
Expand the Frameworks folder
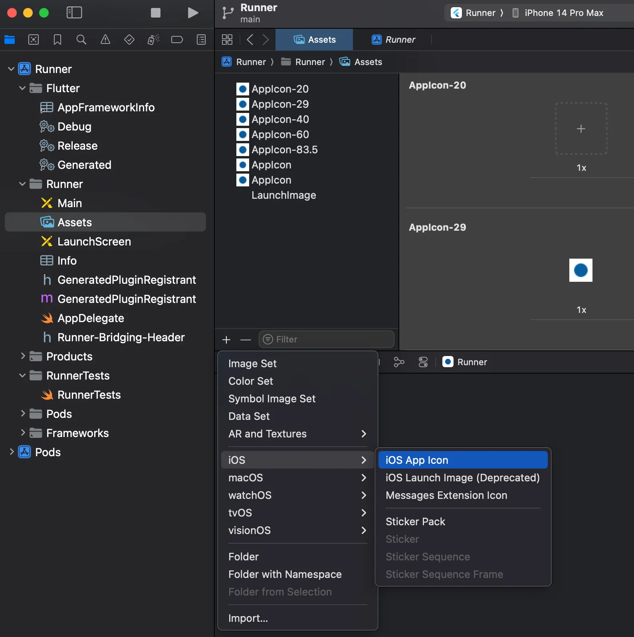coord(22,433)
